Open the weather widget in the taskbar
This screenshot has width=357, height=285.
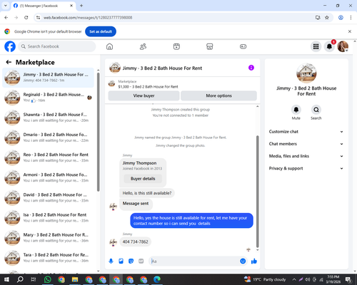pyautogui.click(x=265, y=279)
